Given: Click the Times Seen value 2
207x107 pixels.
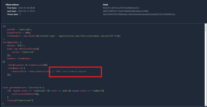Looking at the screenshot, I should point(20,14).
